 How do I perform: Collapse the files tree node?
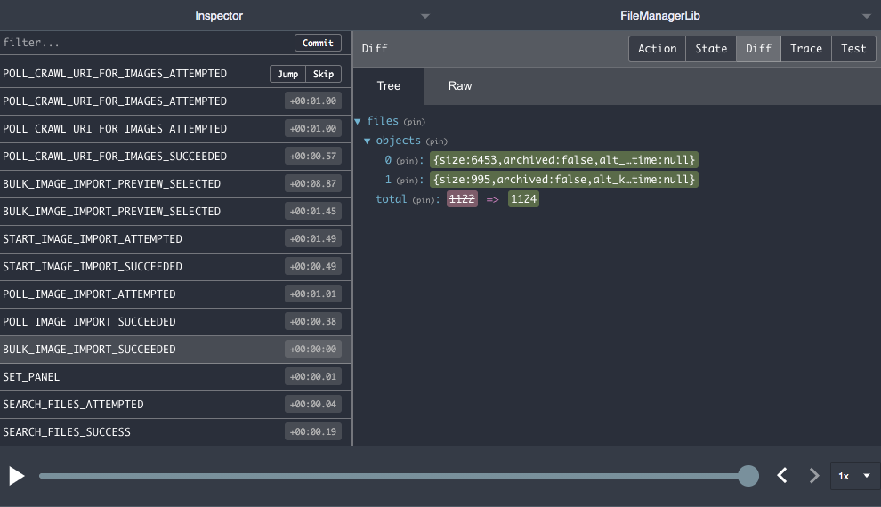pyautogui.click(x=358, y=121)
